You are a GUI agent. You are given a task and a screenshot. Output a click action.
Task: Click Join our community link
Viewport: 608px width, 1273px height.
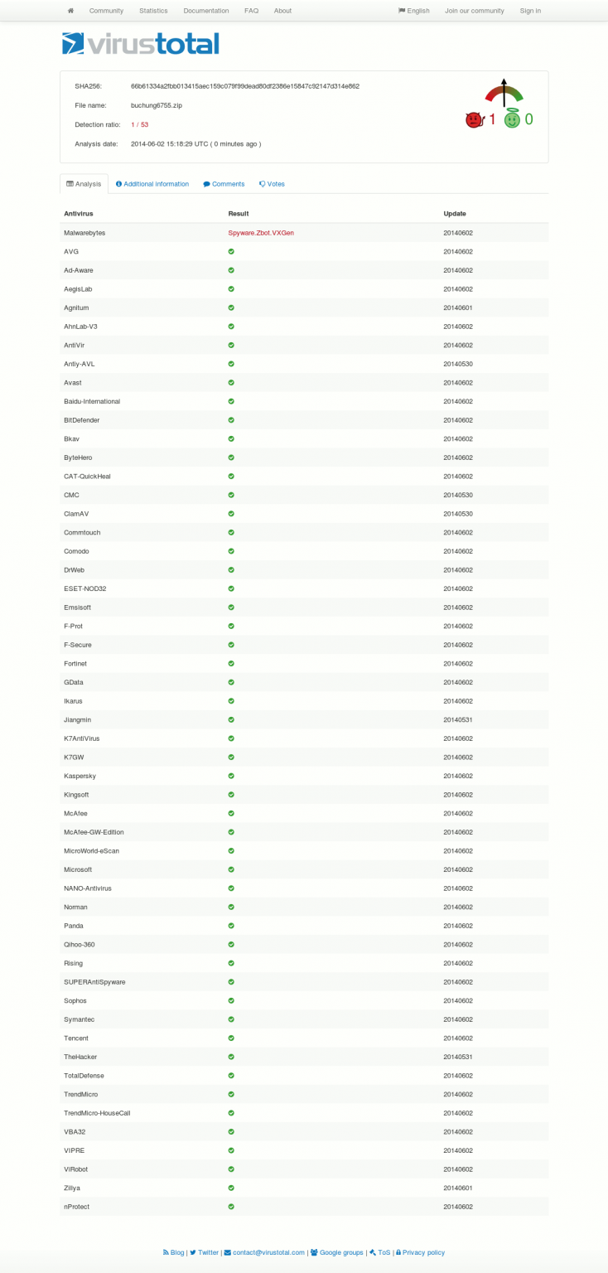pos(475,11)
